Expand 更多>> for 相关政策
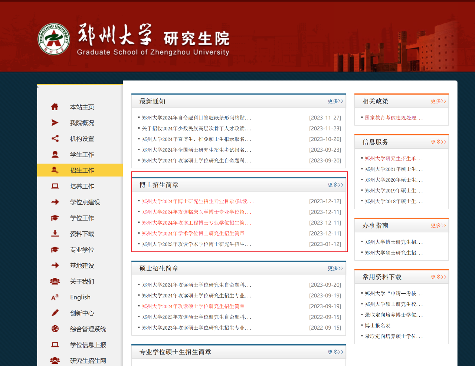Viewport: 475px width, 366px height. click(439, 101)
